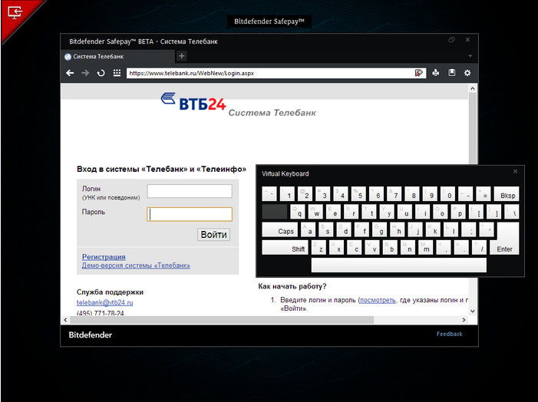This screenshot has height=402, width=538.
Task: Click the 1 key on virtual keyboard
Action: tap(287, 194)
